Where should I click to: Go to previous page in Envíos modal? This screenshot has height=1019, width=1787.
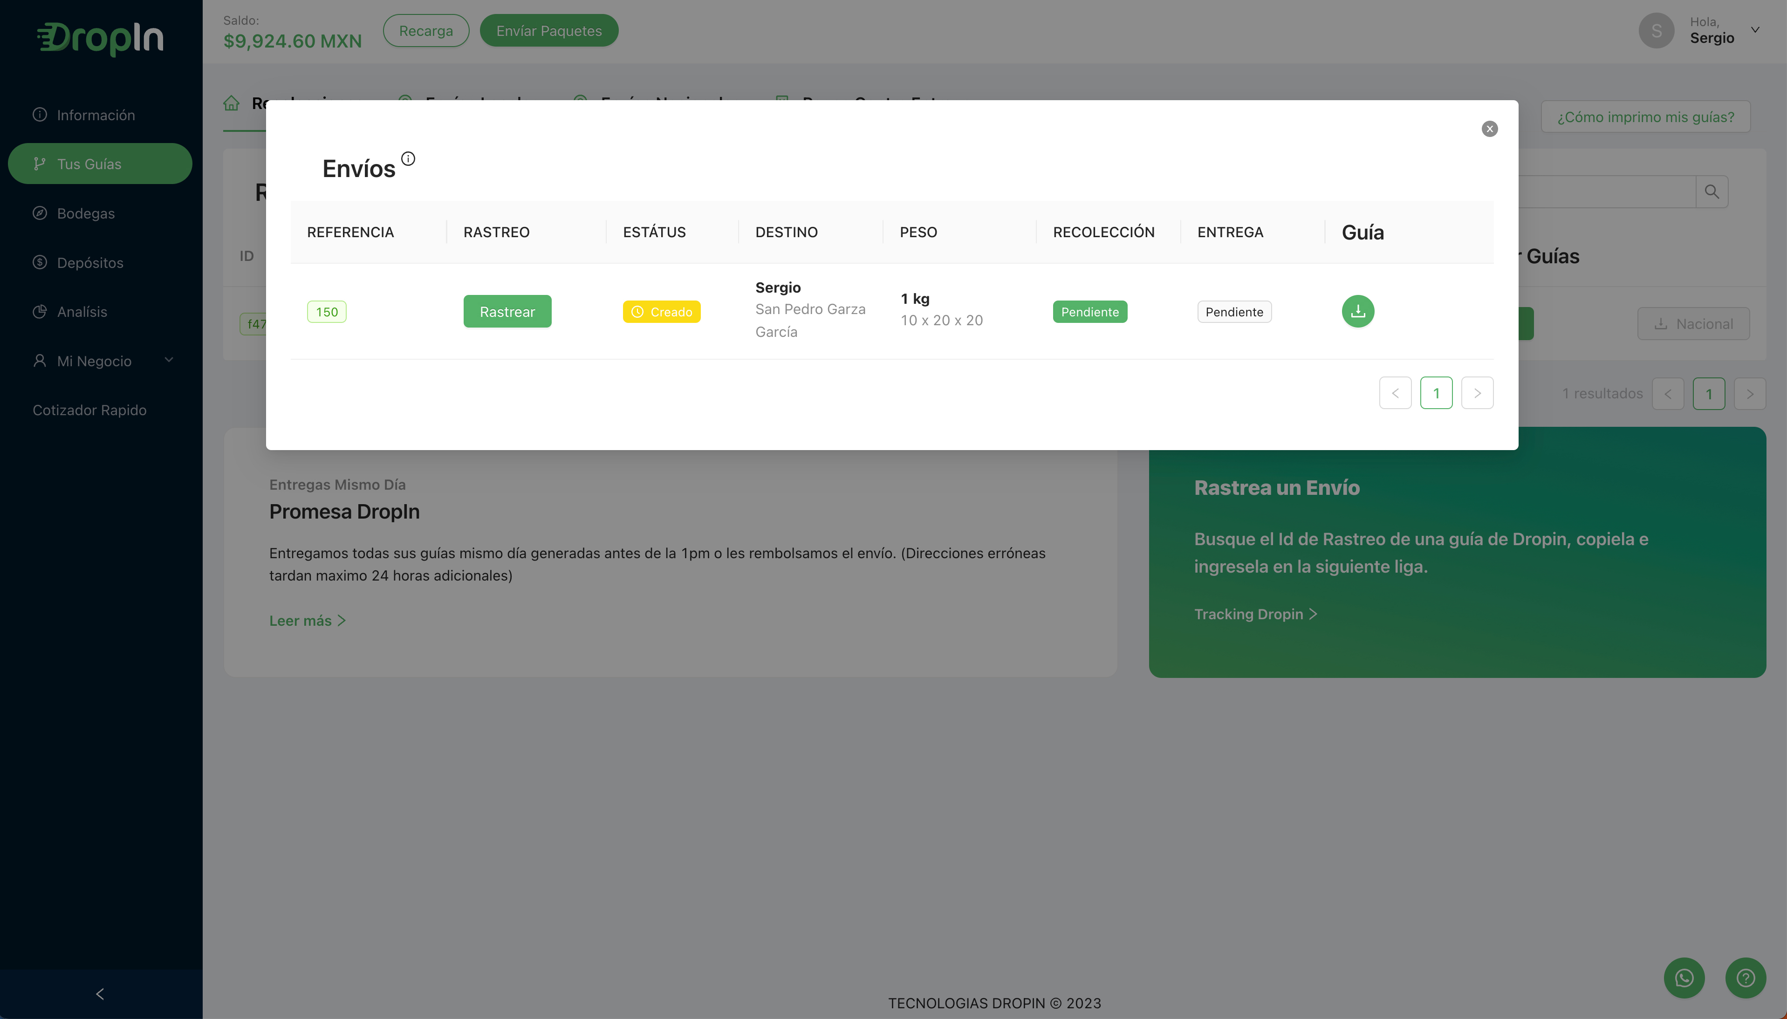coord(1395,393)
